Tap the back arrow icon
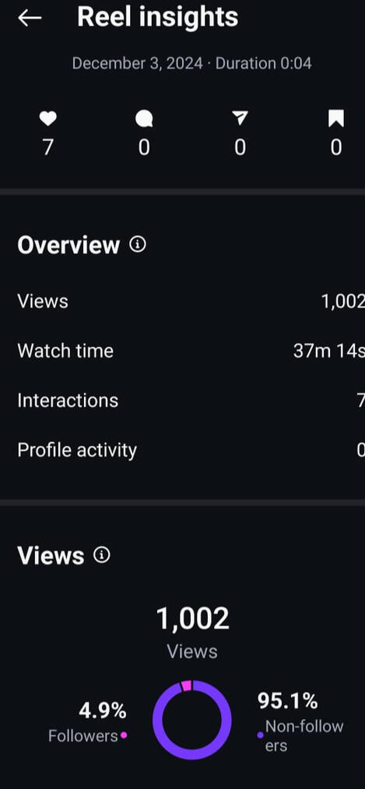365x789 pixels. 29,18
